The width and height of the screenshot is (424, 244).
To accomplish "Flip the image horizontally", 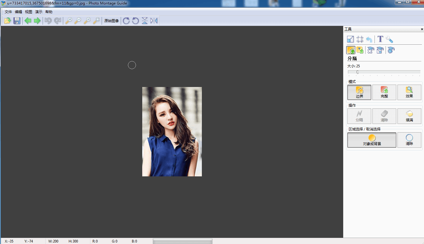I will pos(154,21).
